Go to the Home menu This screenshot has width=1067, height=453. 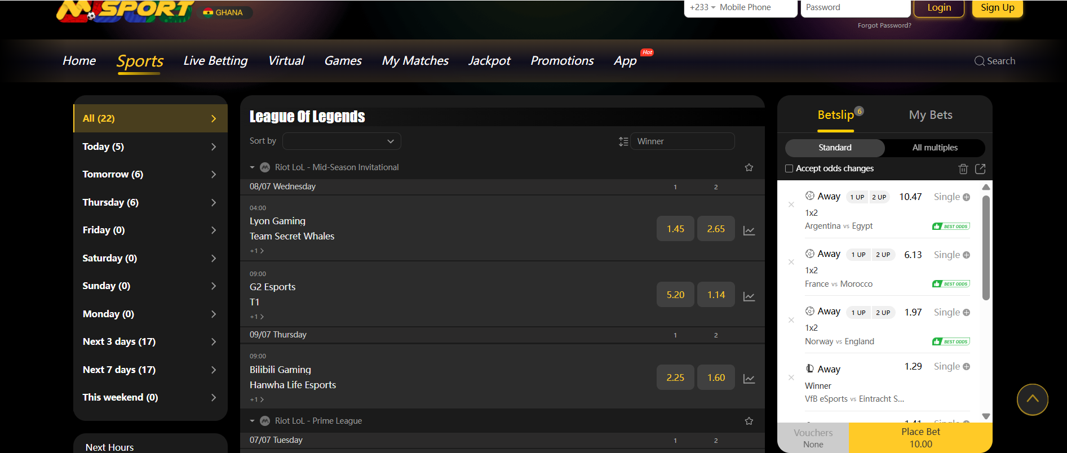tap(79, 61)
